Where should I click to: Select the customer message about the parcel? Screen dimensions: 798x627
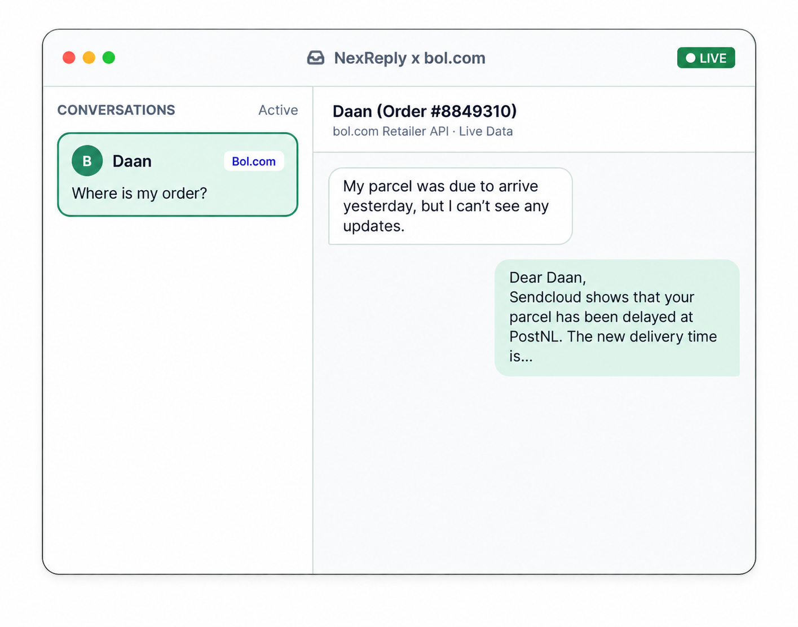(x=451, y=206)
